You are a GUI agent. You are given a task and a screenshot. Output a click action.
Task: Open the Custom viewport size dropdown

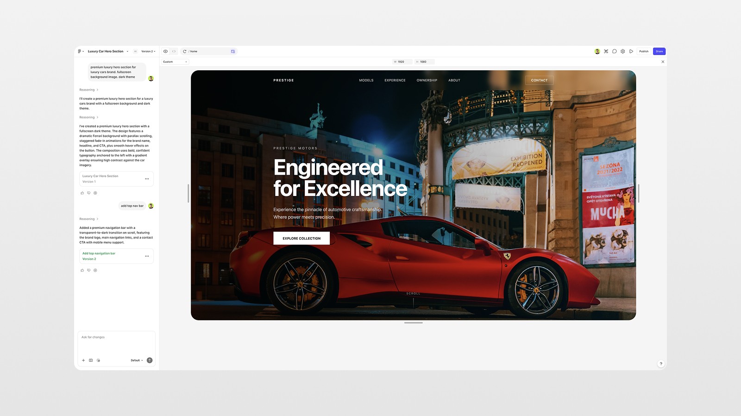175,61
